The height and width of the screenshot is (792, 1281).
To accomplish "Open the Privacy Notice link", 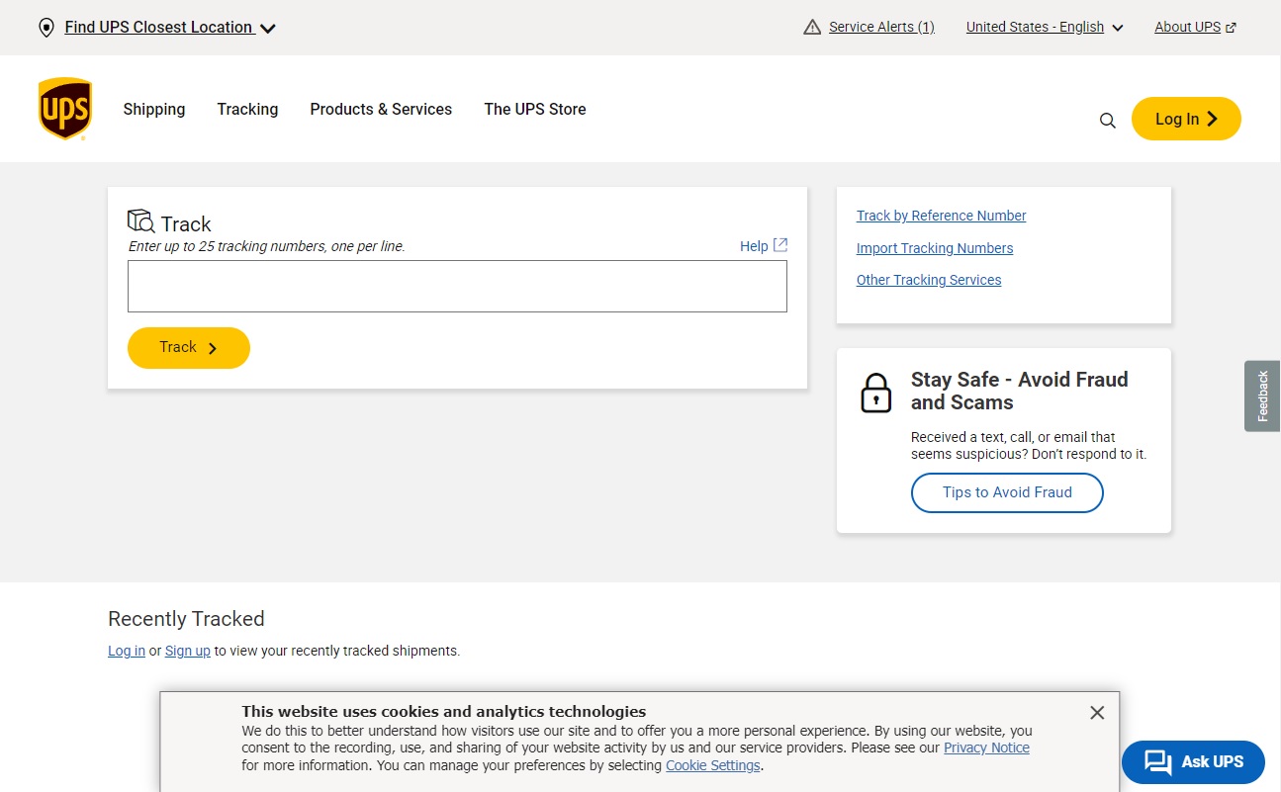I will (x=986, y=748).
